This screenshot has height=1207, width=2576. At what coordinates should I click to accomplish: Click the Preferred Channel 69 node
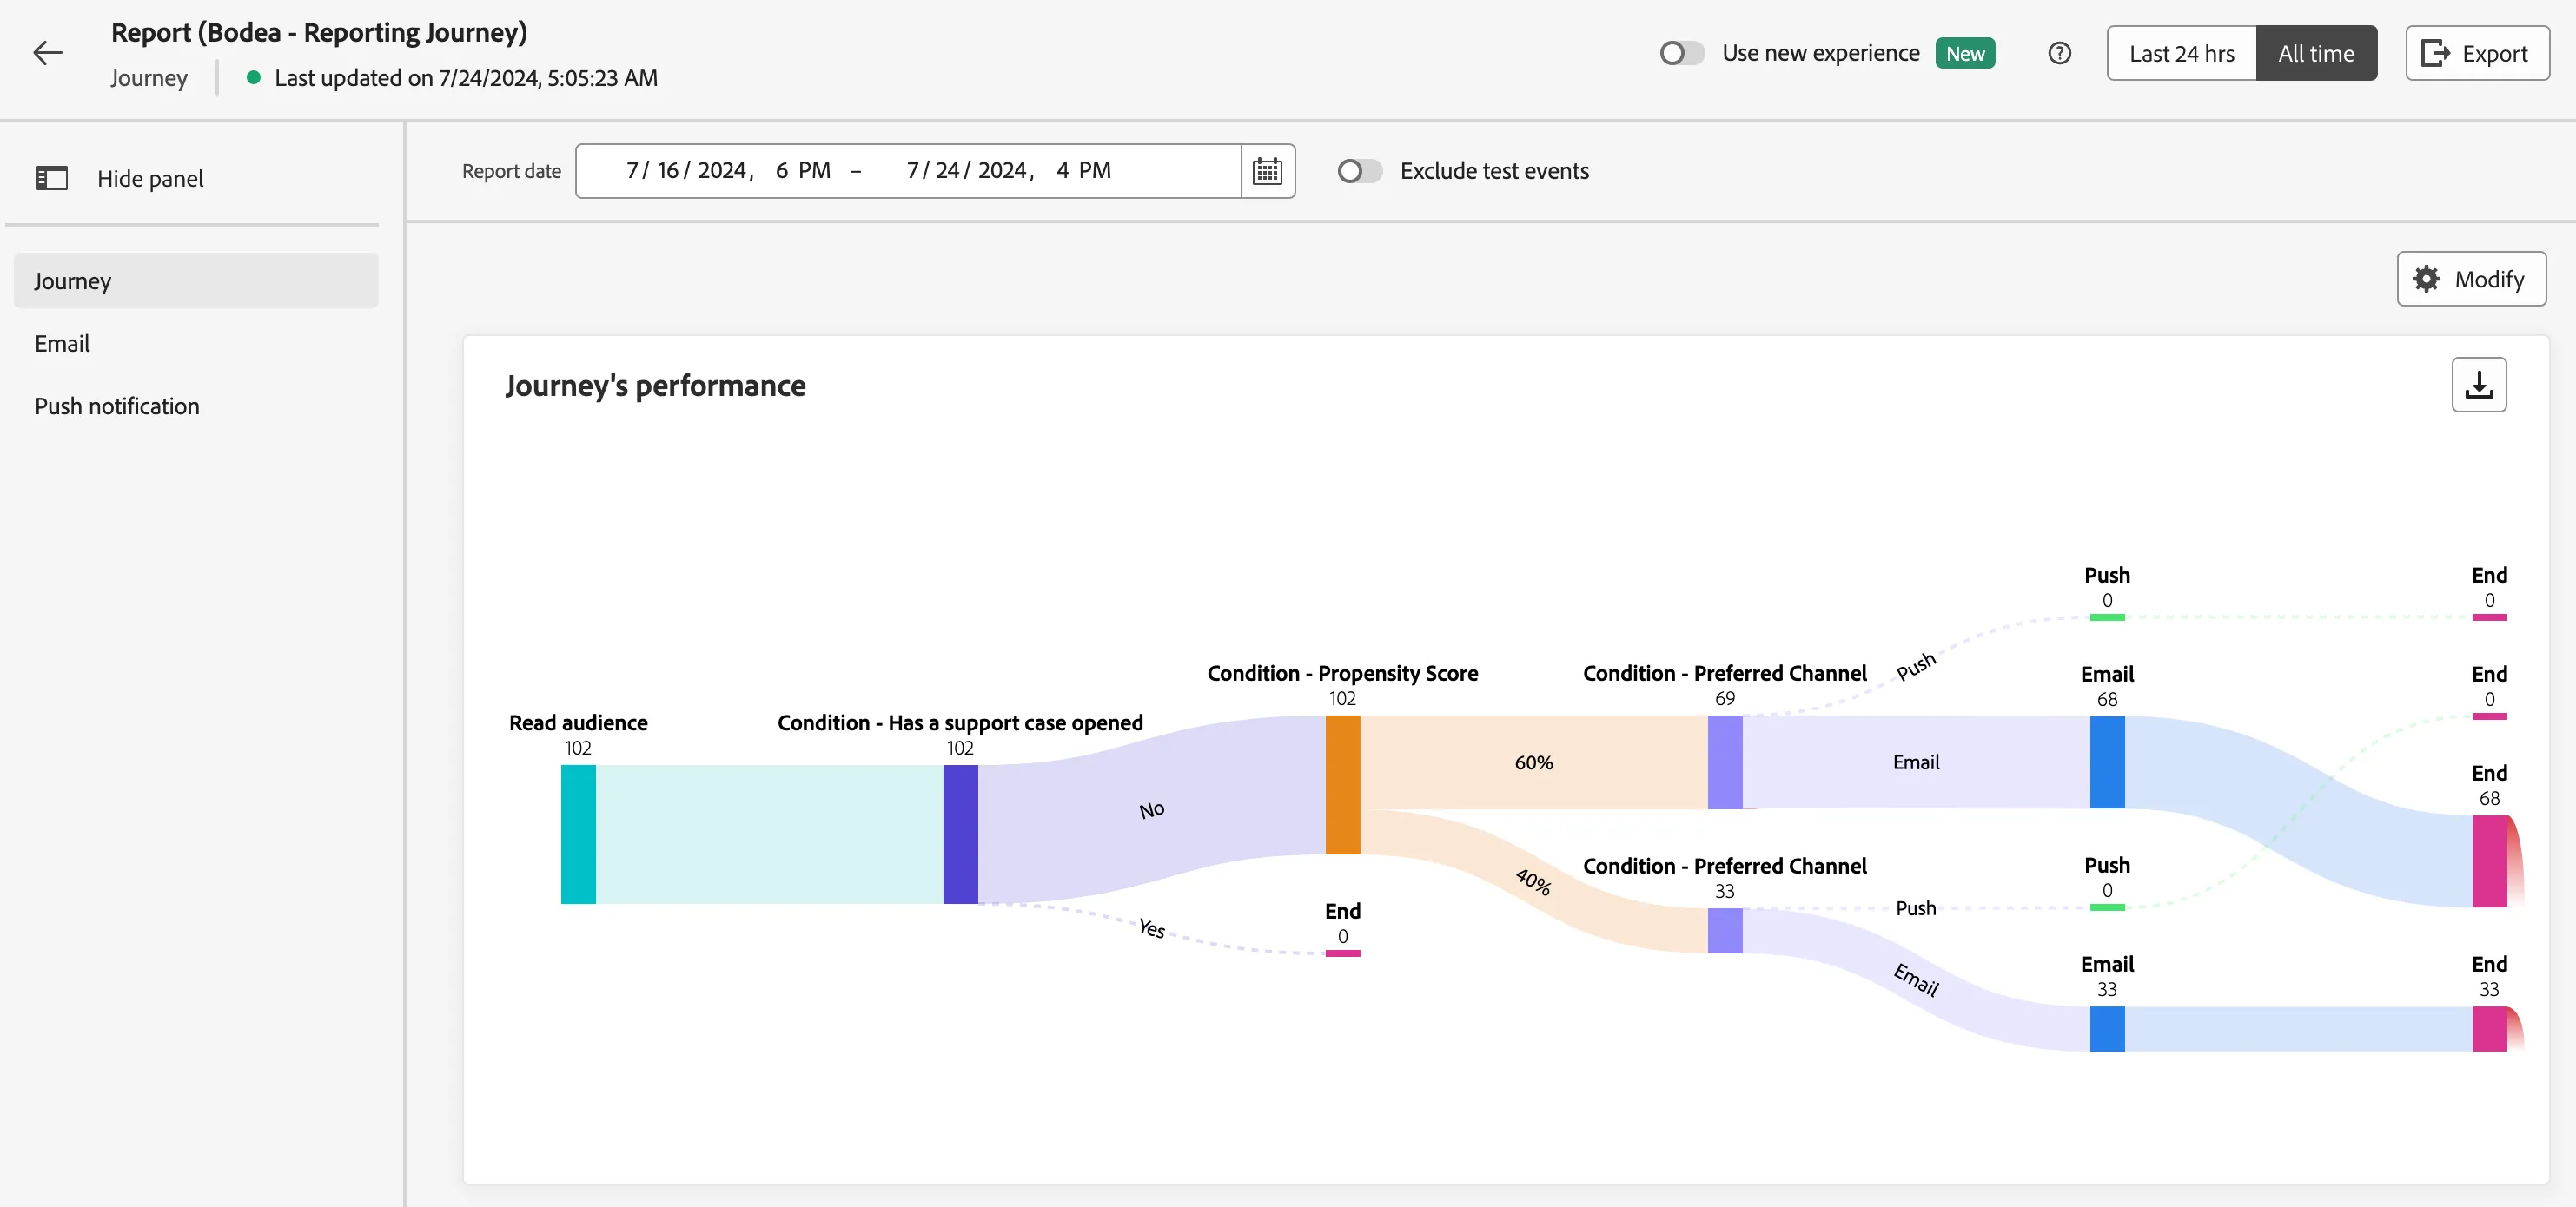pyautogui.click(x=1724, y=762)
